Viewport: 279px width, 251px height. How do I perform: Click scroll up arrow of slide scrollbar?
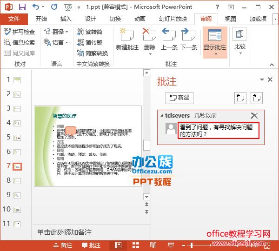point(146,73)
